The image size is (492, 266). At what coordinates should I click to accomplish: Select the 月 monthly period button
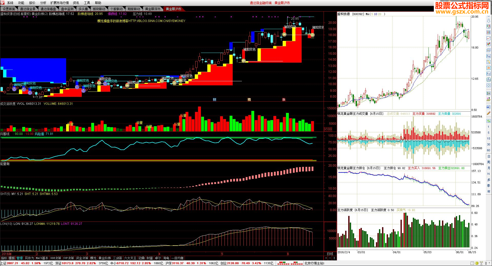tap(488, 168)
